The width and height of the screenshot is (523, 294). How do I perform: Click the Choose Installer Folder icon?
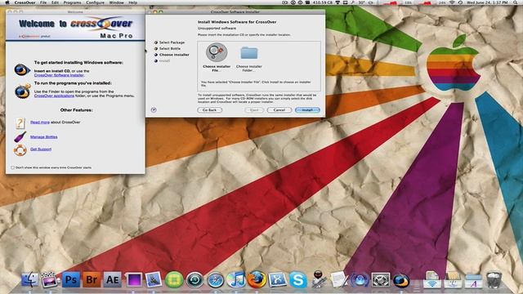[249, 53]
